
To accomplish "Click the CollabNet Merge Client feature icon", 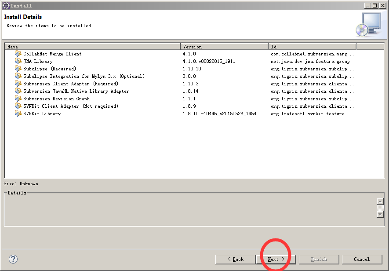I will pos(18,54).
